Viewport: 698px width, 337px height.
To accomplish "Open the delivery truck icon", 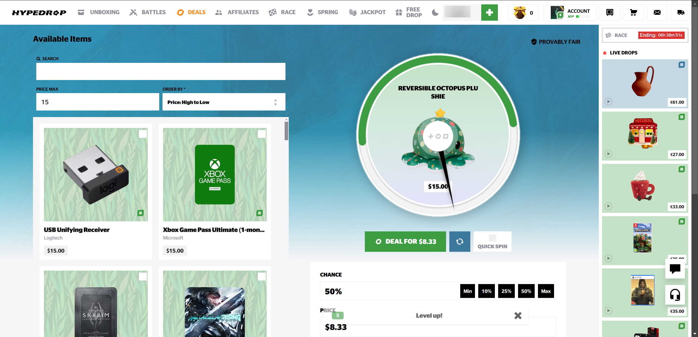I will (x=681, y=13).
